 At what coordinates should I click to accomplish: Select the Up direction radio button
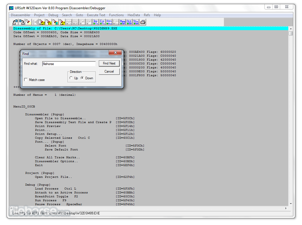pyautogui.click(x=71, y=78)
